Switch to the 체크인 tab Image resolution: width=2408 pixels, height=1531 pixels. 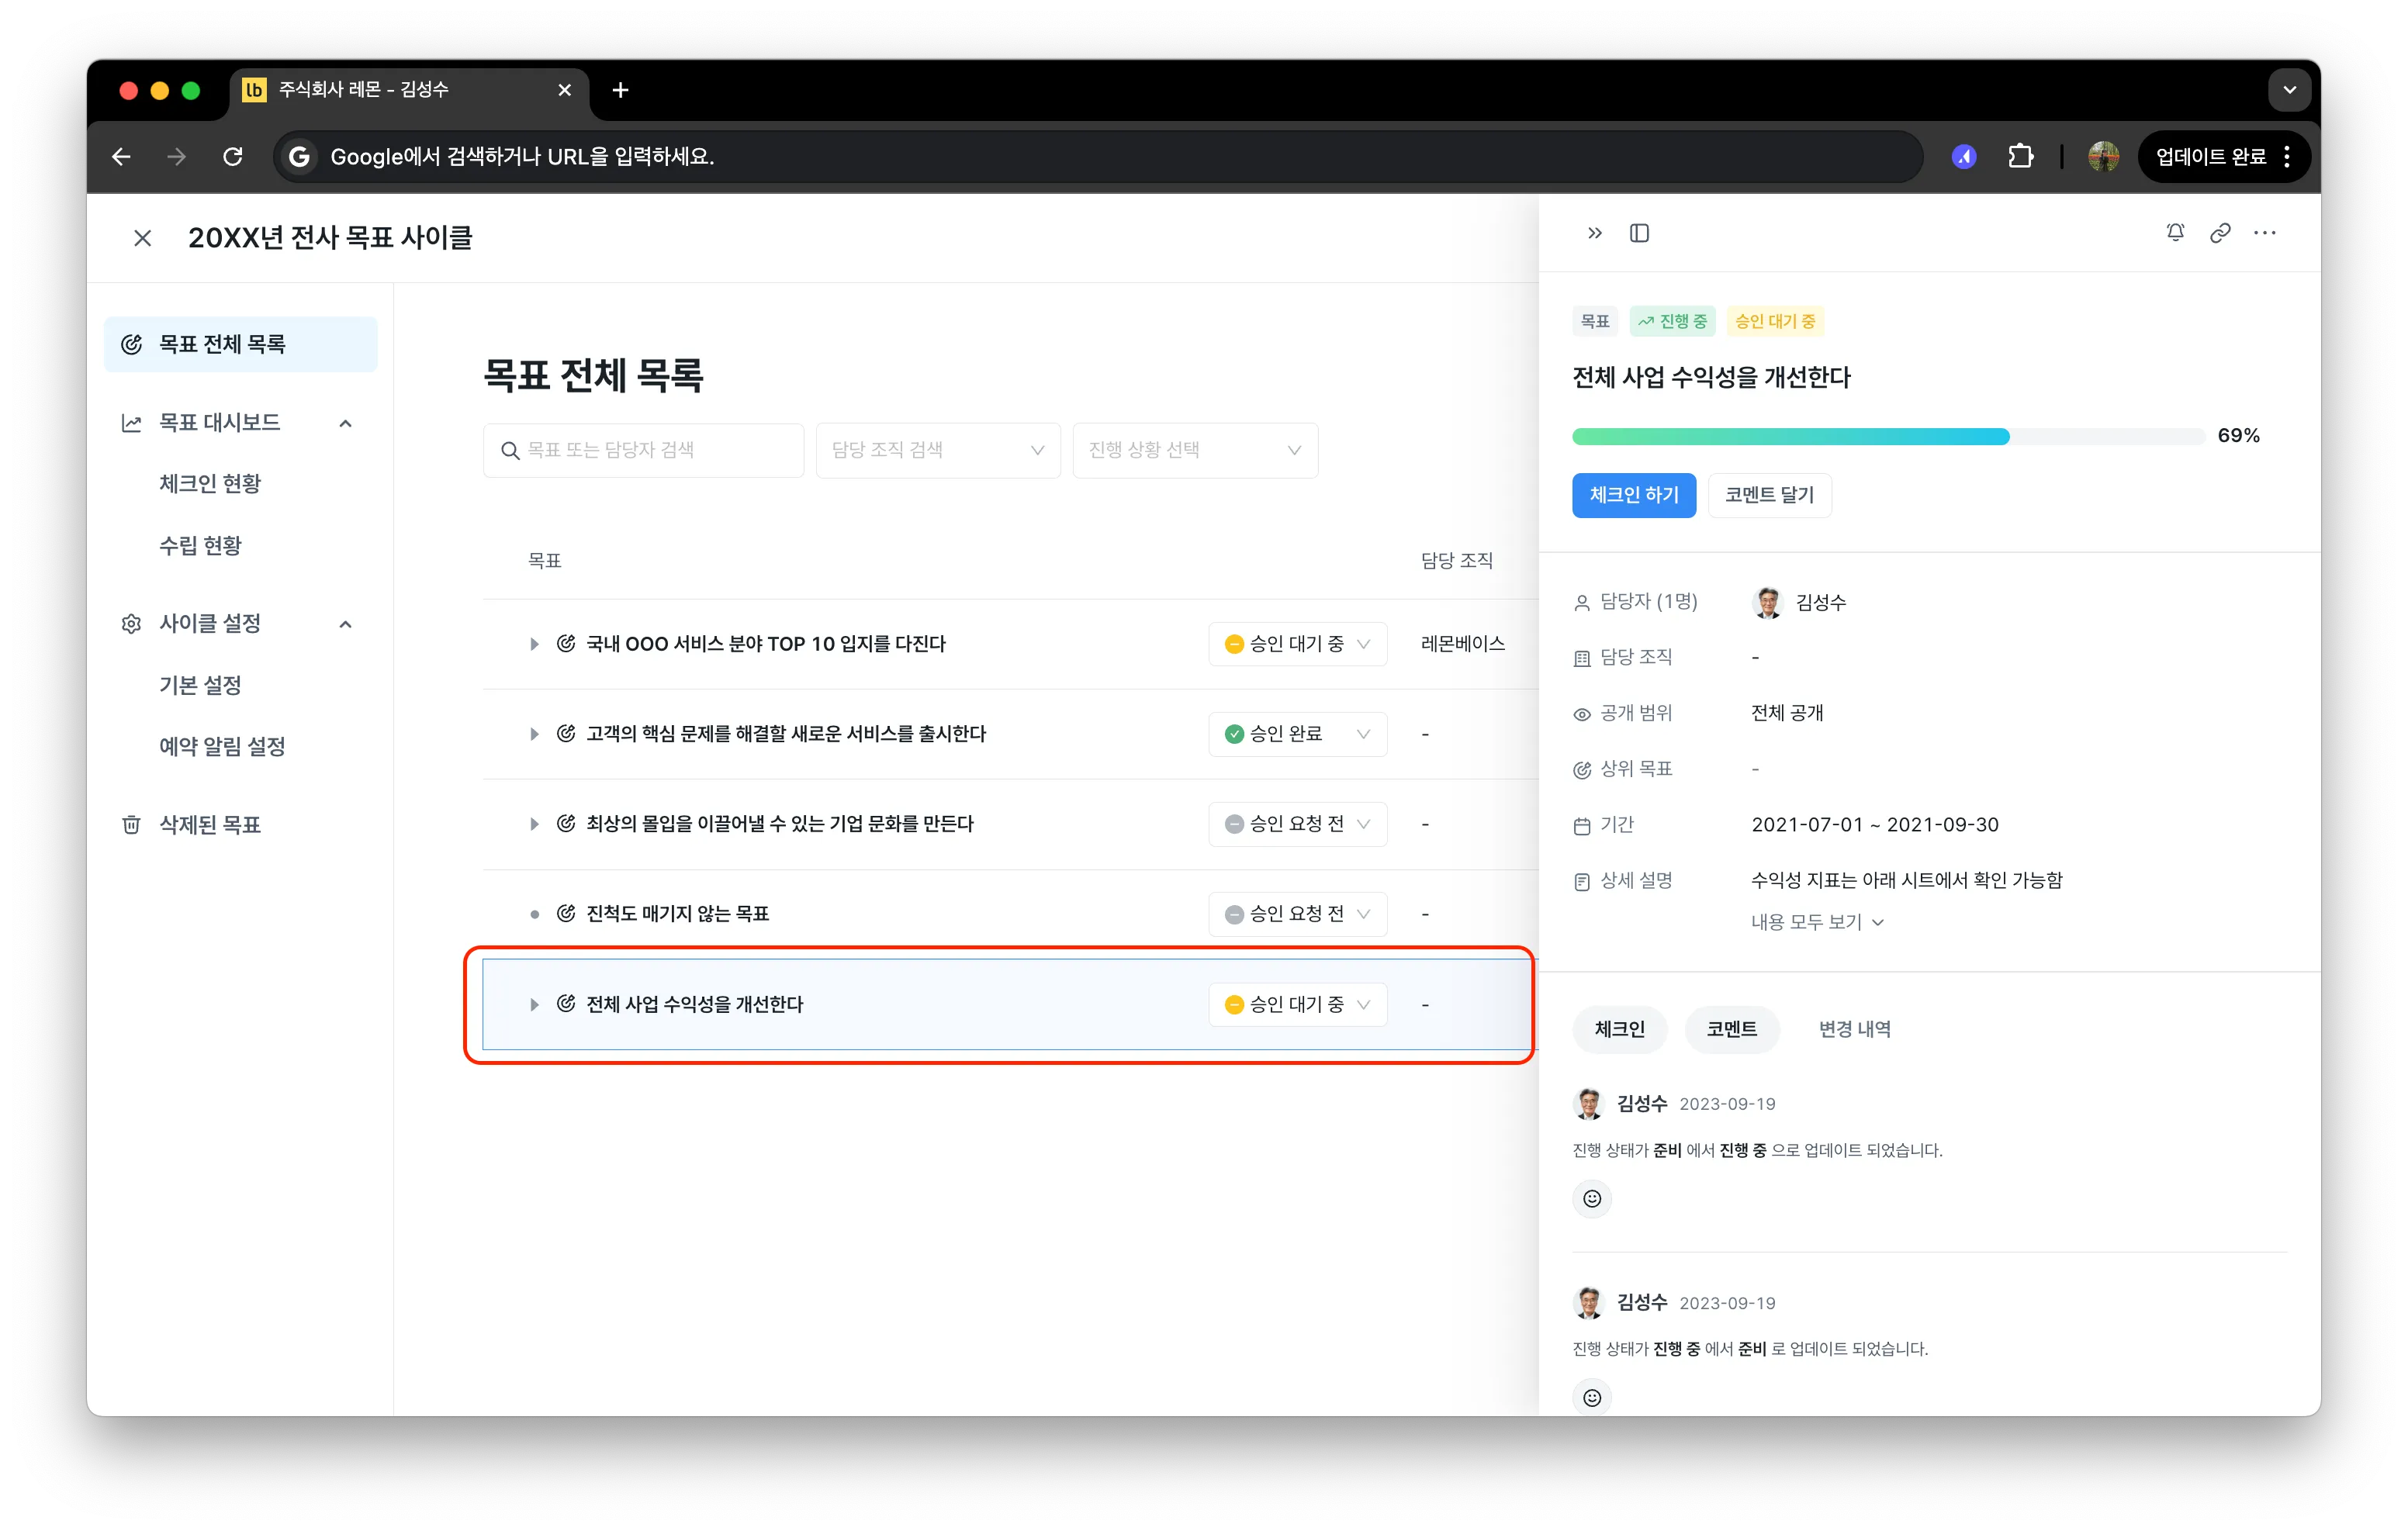click(x=1619, y=1029)
